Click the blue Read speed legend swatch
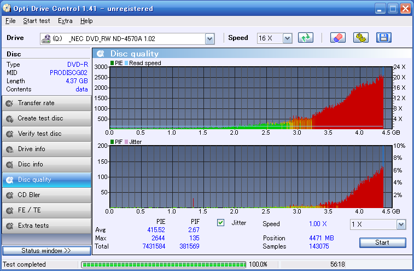 click(126, 63)
